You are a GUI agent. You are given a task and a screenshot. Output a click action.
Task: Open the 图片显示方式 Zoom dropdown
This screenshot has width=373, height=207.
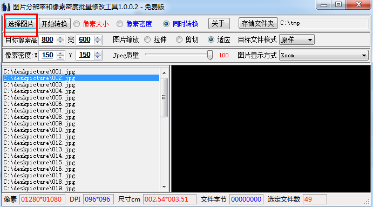pyautogui.click(x=323, y=55)
